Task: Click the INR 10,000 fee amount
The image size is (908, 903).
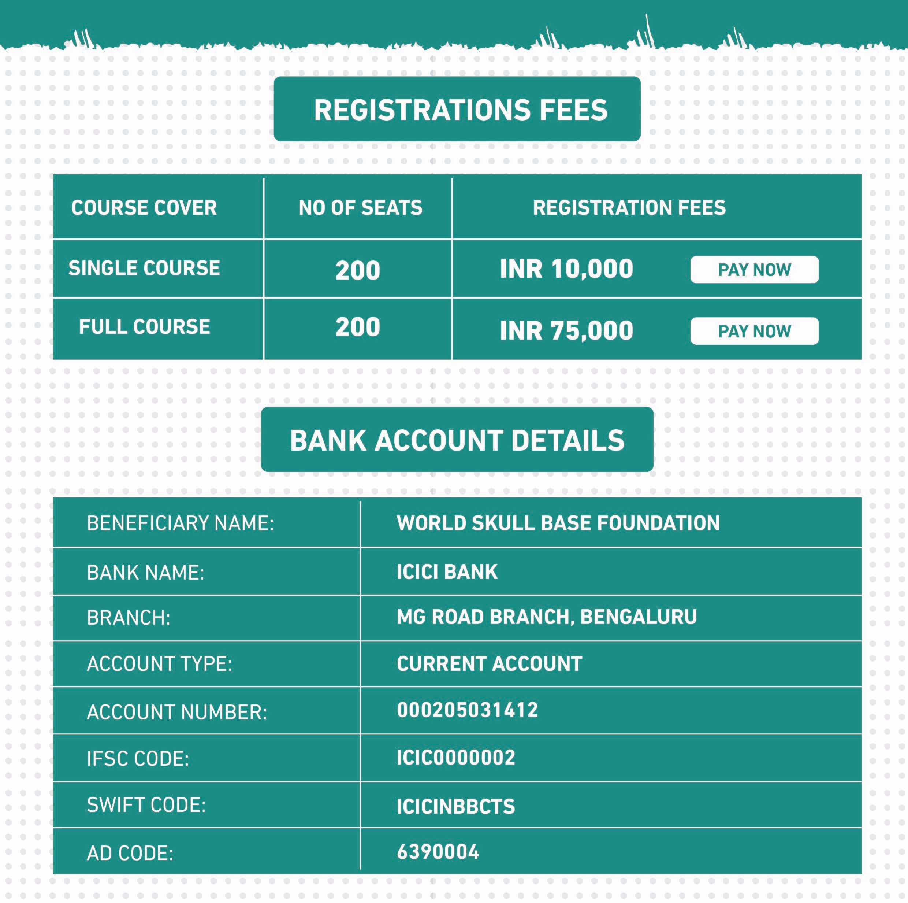Action: click(566, 269)
